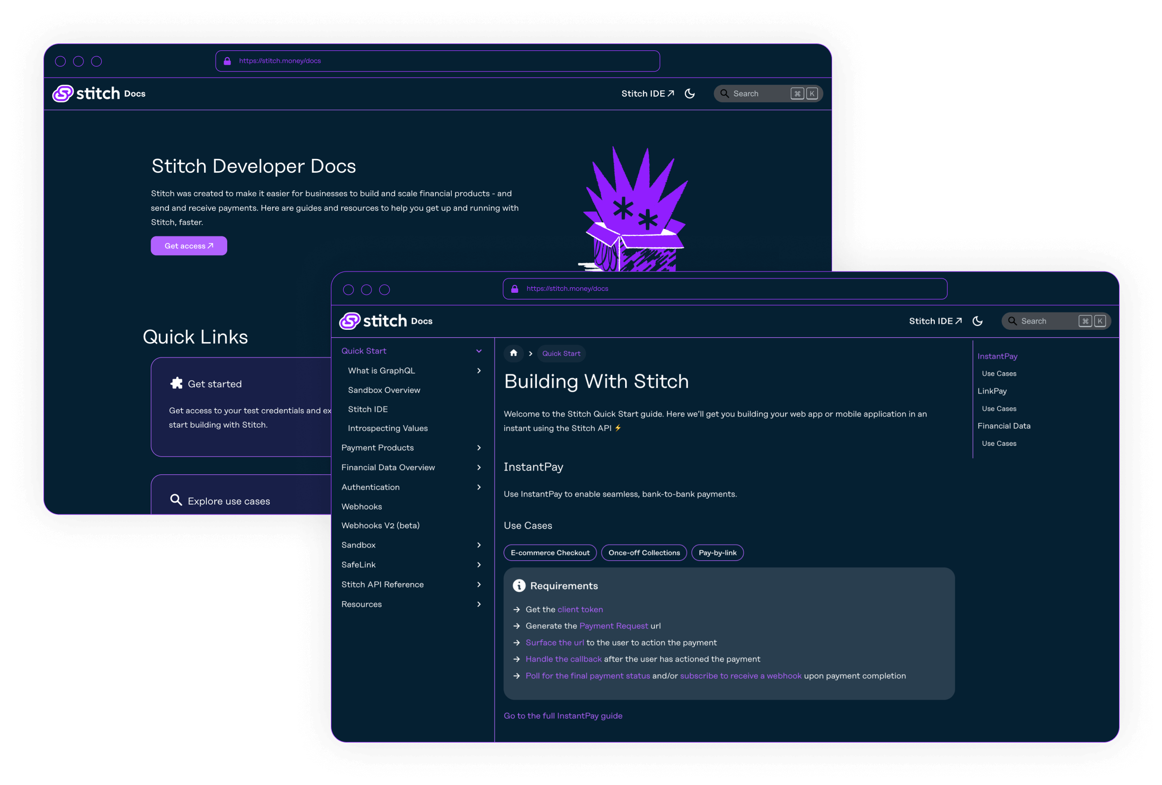The height and width of the screenshot is (785, 1162).
Task: Toggle dark mode moon in back window
Action: tap(689, 93)
